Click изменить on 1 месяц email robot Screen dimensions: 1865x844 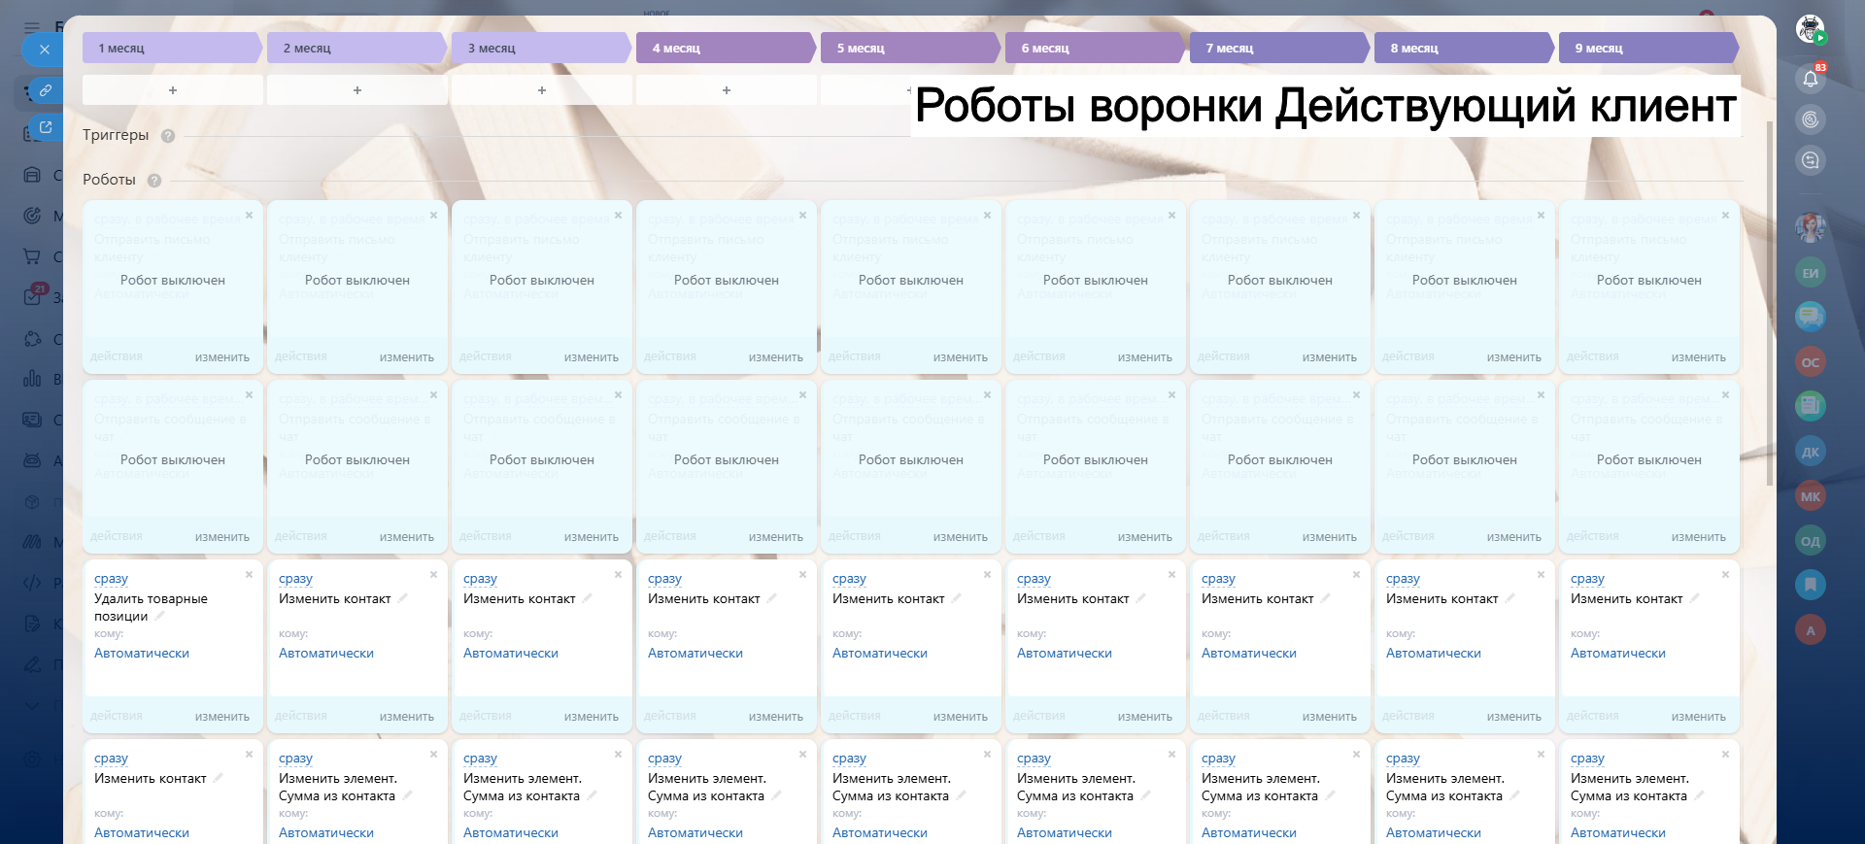(221, 357)
